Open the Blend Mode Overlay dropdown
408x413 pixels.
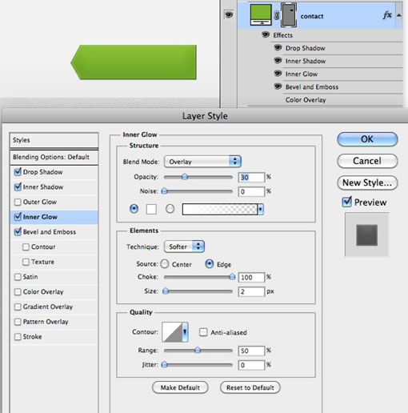tap(202, 162)
